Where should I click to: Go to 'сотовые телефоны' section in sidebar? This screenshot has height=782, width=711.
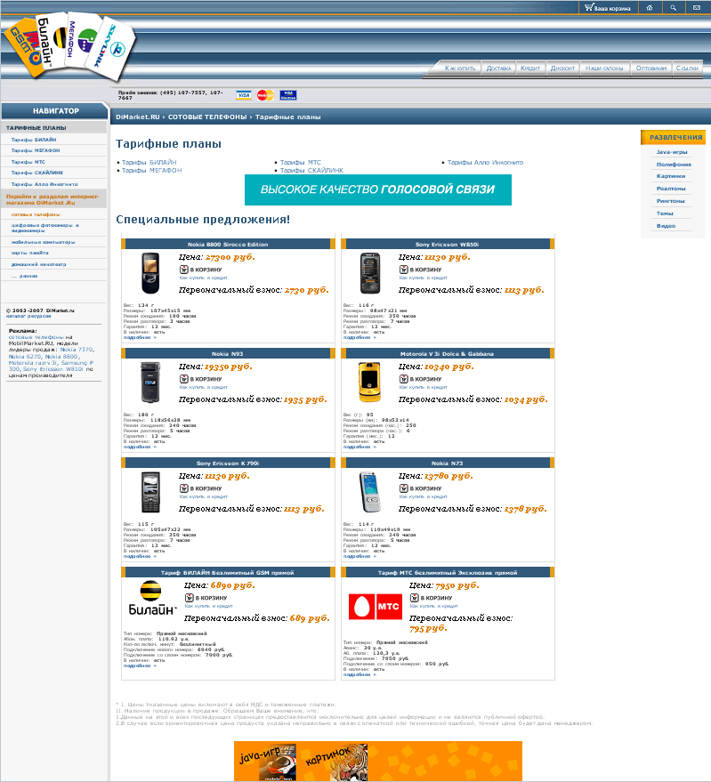click(36, 214)
